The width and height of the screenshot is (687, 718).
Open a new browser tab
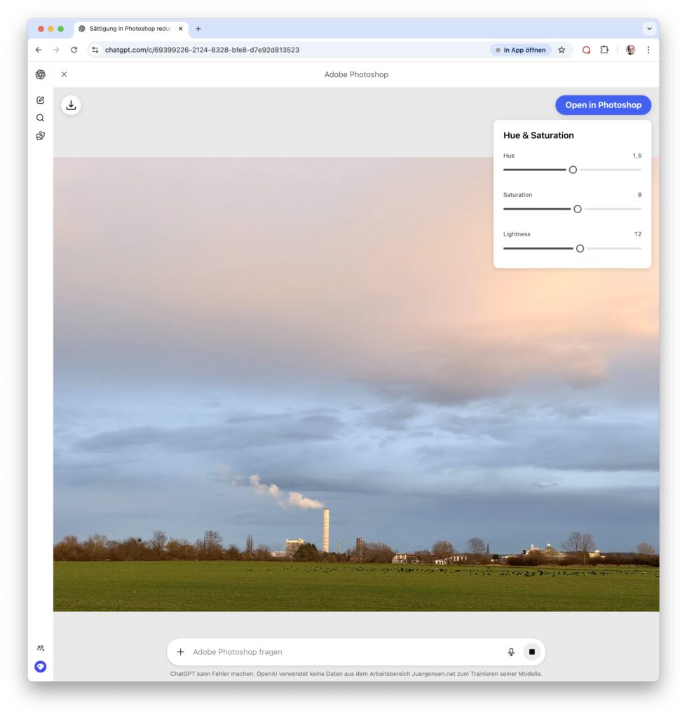click(198, 29)
